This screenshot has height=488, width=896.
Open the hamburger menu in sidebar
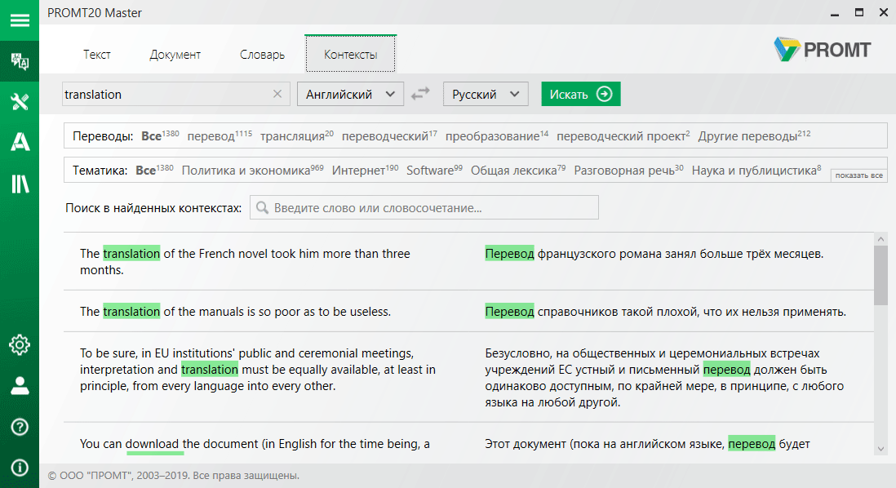20,20
